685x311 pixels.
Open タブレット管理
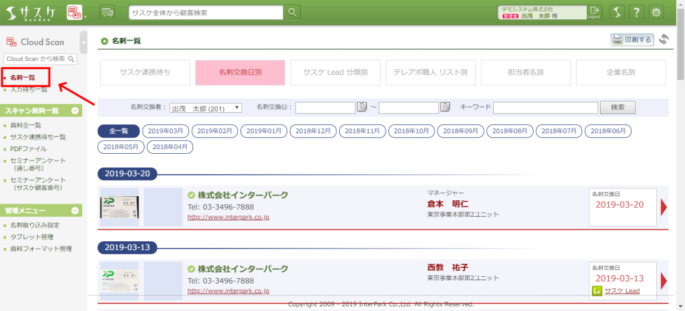pyautogui.click(x=32, y=237)
